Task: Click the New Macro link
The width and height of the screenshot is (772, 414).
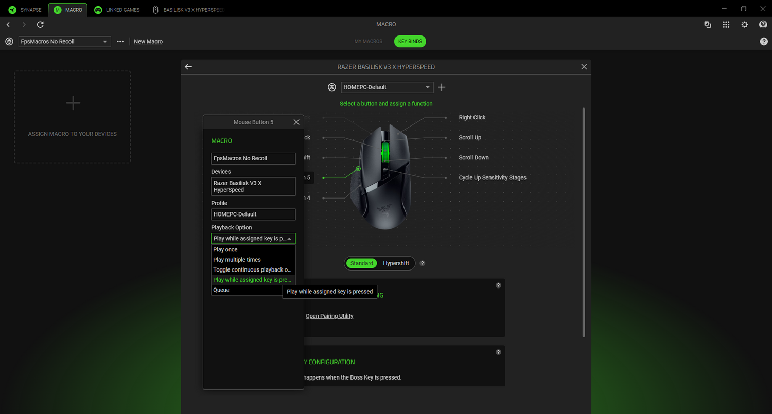Action: pyautogui.click(x=148, y=42)
